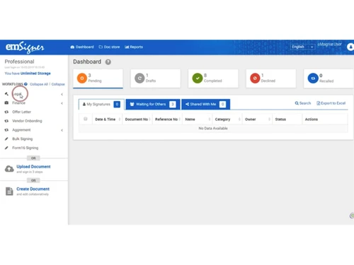
Task: Click the blue Recalled status icon
Action: click(x=313, y=78)
